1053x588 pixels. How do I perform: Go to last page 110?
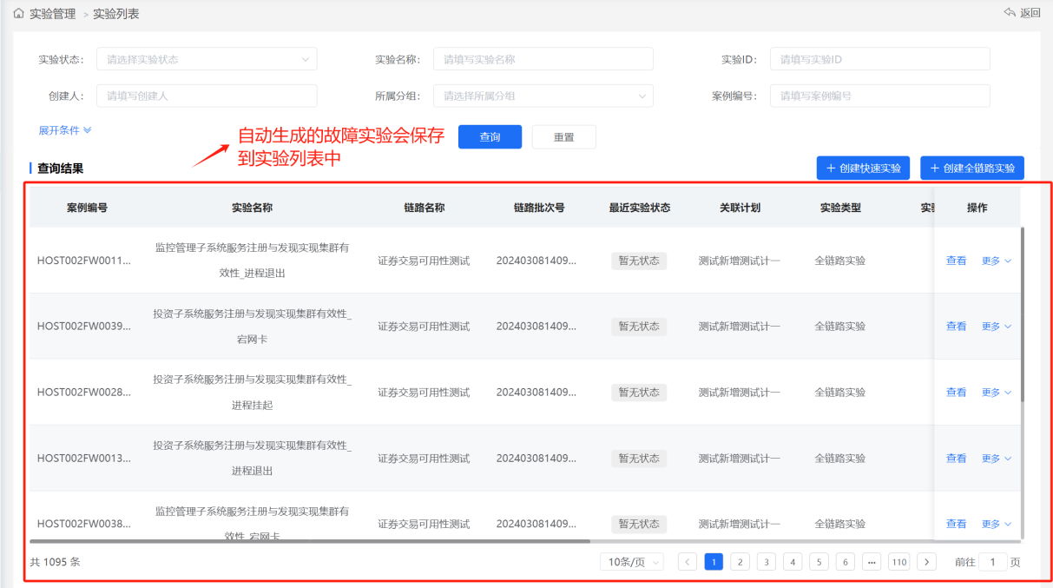(899, 562)
